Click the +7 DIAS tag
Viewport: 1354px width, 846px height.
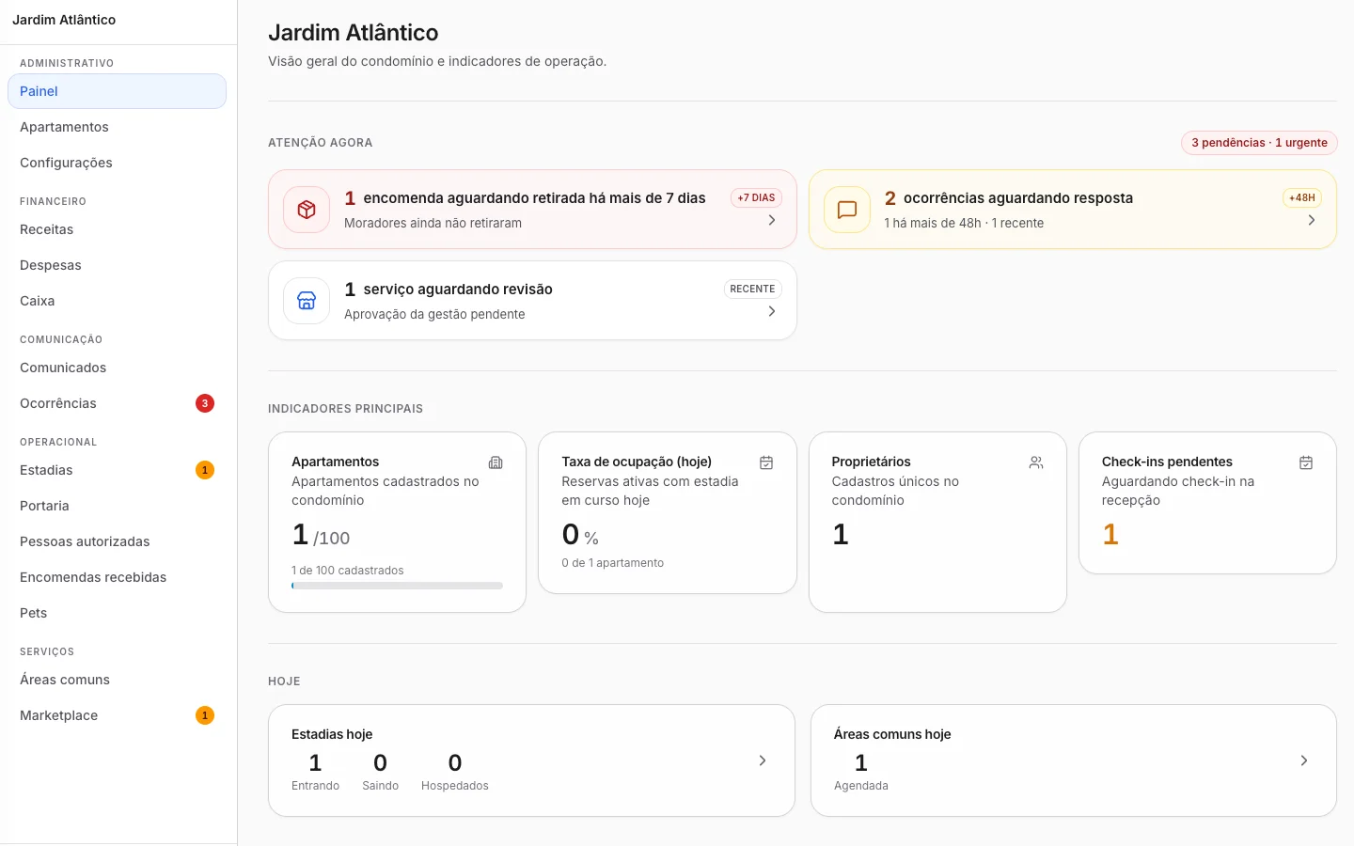(x=756, y=198)
